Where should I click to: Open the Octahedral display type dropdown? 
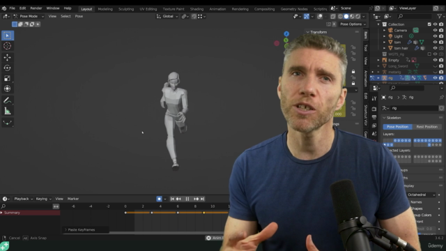click(x=421, y=195)
